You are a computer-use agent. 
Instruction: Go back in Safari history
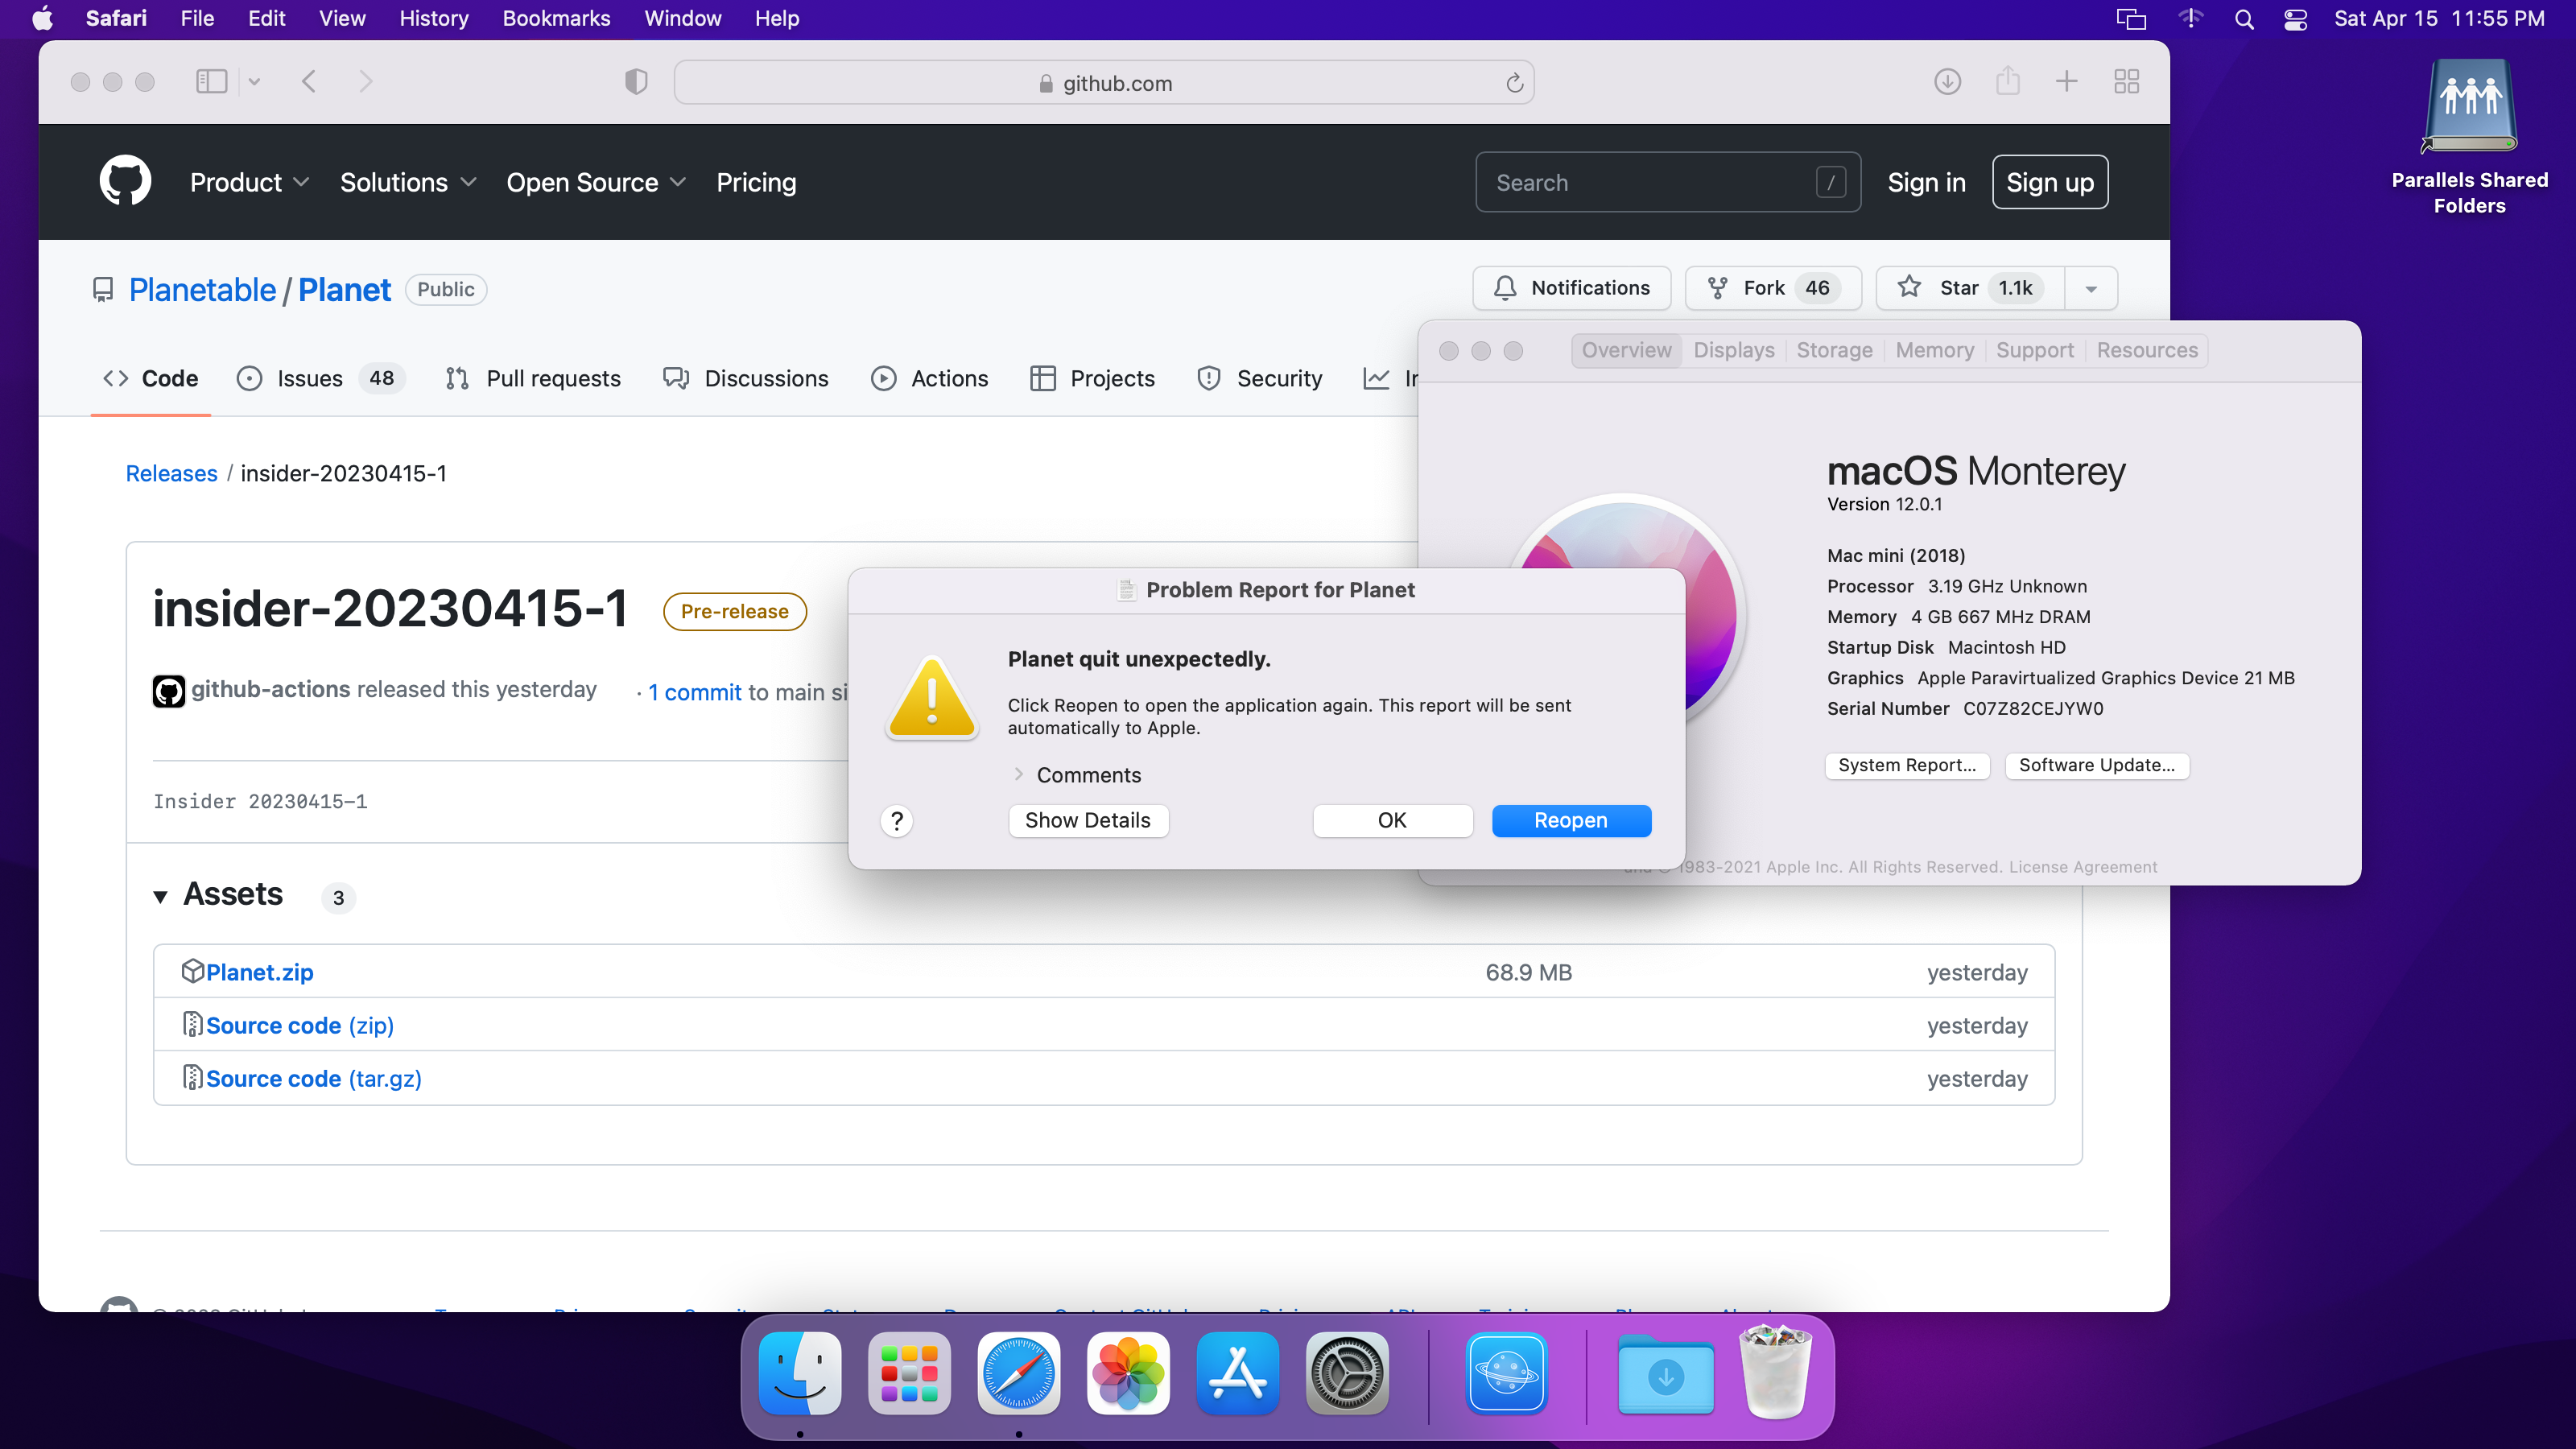(309, 82)
